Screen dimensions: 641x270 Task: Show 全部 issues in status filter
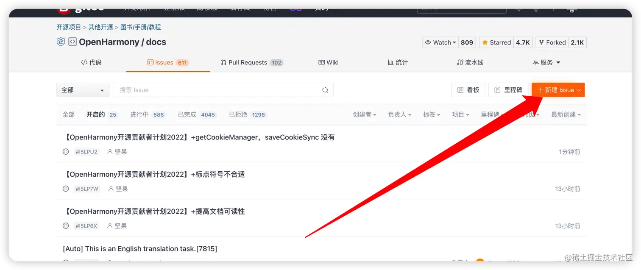69,114
